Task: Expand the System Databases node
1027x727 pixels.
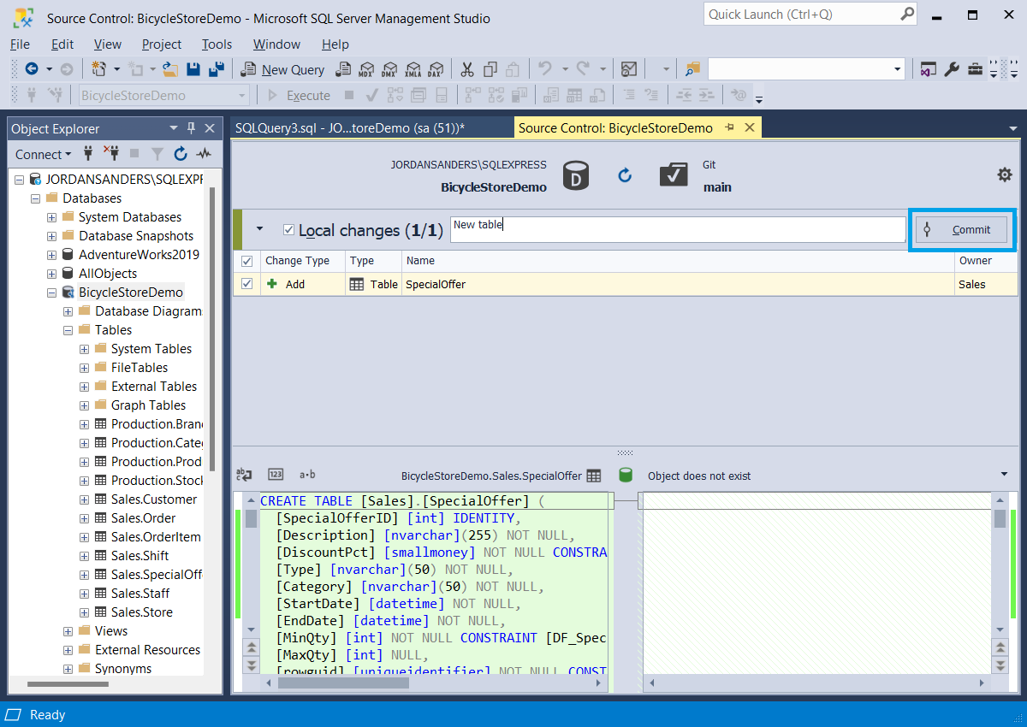Action: (x=51, y=217)
